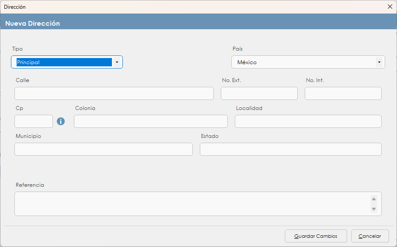Click the Localidad text box

pyautogui.click(x=308, y=121)
